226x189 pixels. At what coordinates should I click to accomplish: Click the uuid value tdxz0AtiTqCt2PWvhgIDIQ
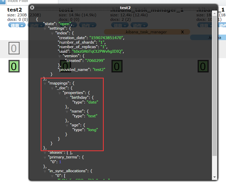click(97, 51)
